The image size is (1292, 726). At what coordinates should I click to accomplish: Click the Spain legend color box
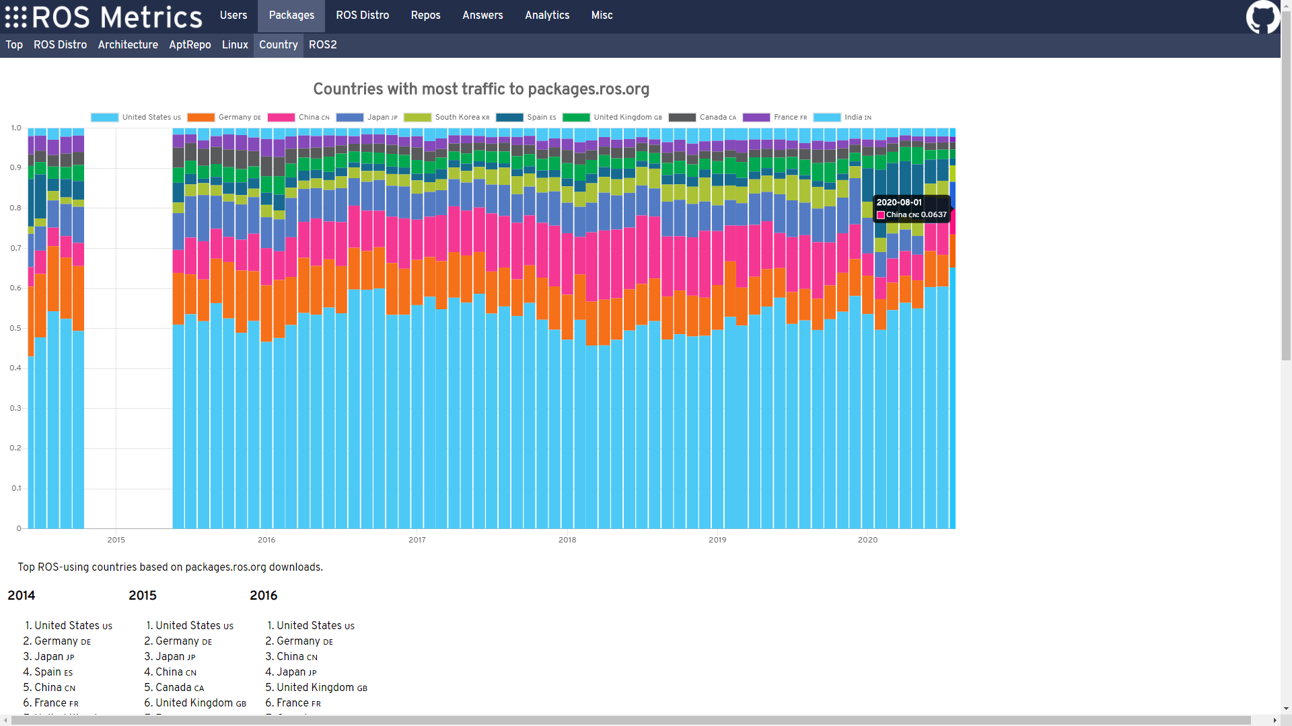[x=509, y=118]
